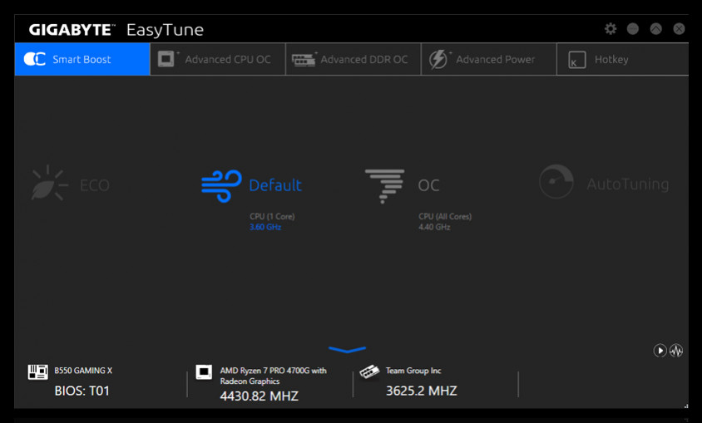702x423 pixels.
Task: Click the K key icon on Hotkey
Action: [x=576, y=60]
